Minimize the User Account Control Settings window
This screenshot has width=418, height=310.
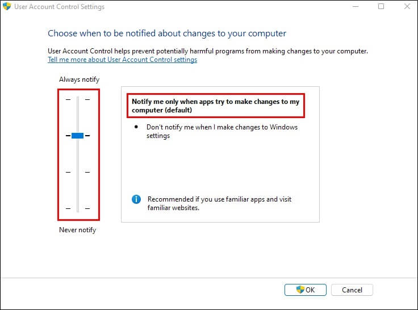(x=356, y=6)
